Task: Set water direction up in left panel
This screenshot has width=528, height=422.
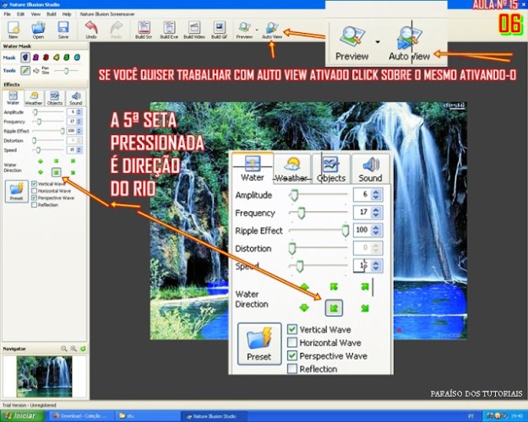Action: point(41,161)
